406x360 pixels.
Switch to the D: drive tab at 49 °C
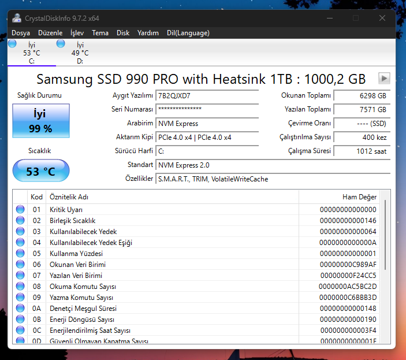[x=80, y=53]
